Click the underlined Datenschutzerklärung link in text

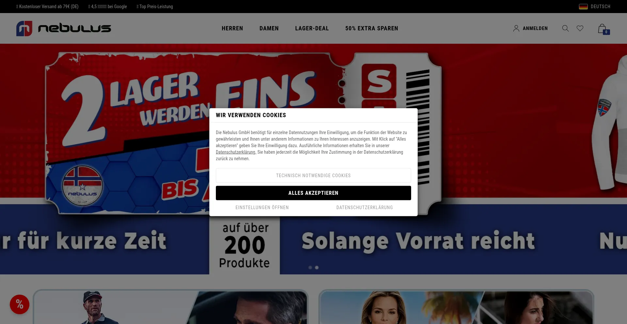click(235, 152)
